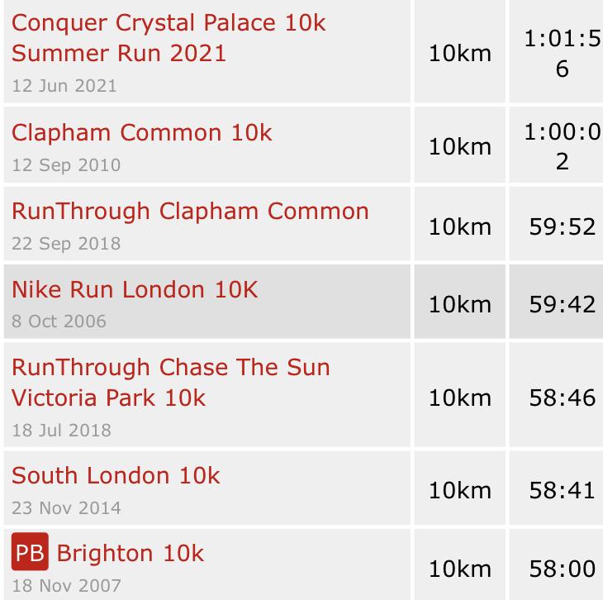Viewport: 603px width, 600px height.
Task: Select the 59:42 time cell
Action: tap(563, 304)
